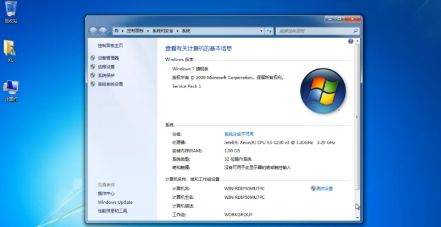Select the XU user folder icon

click(10, 51)
